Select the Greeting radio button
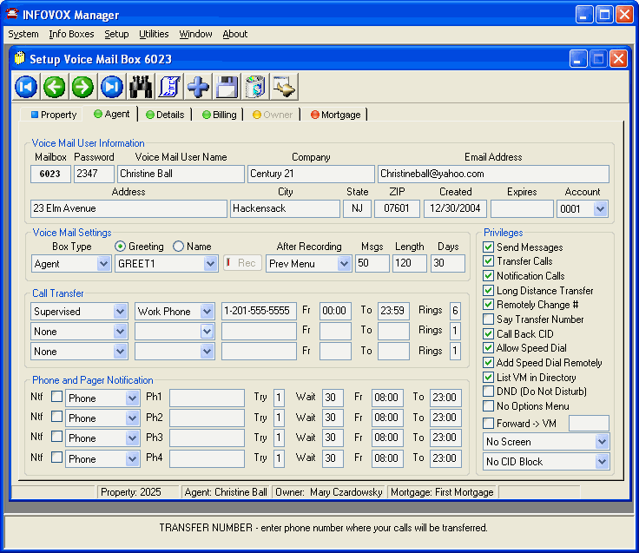 tap(120, 247)
